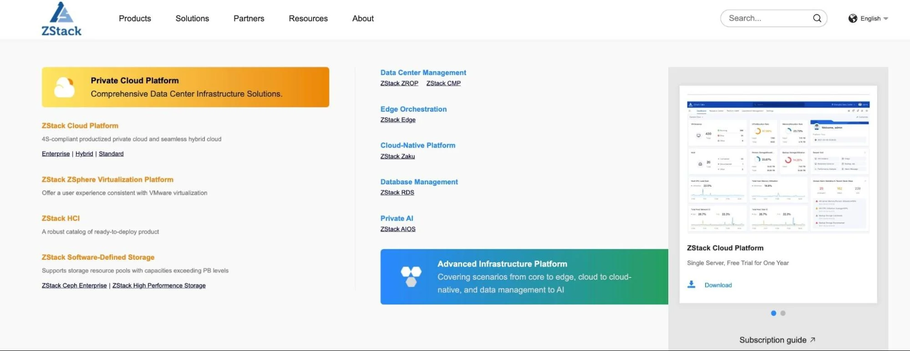Viewport: 910px width, 351px height.
Task: Click the Download link
Action: point(718,285)
